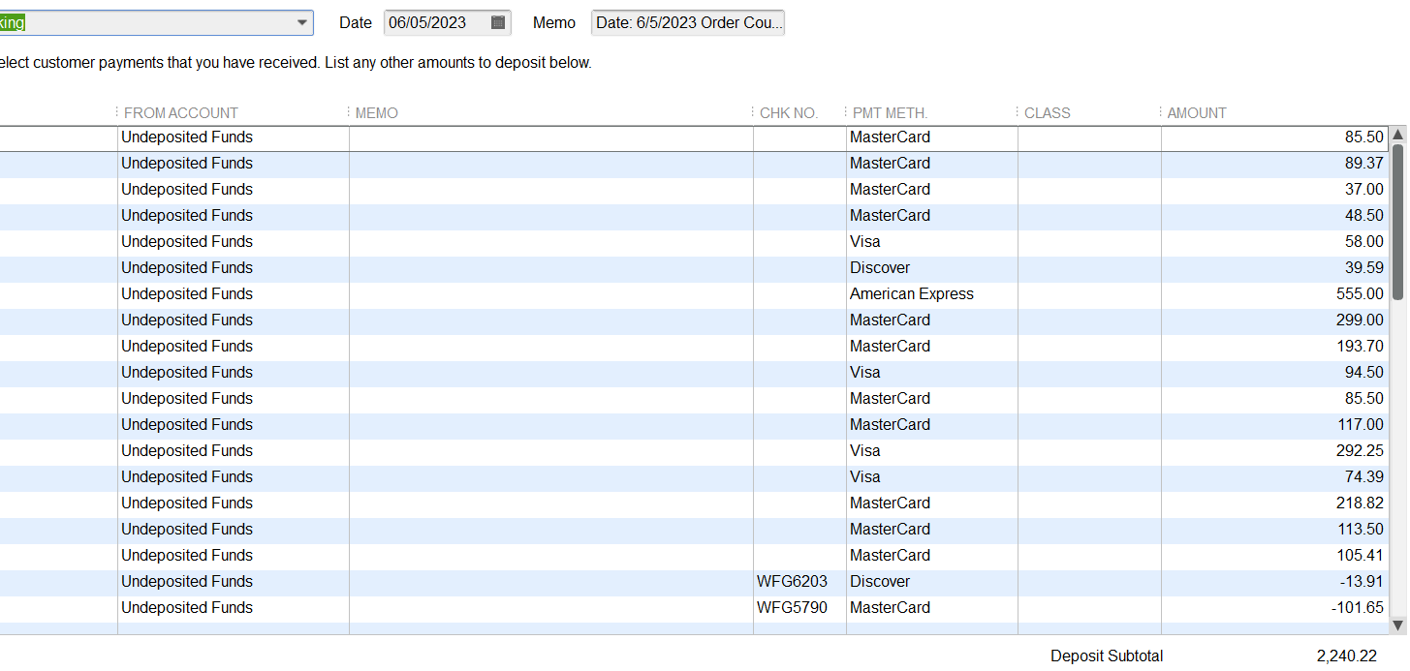Select the 94.50 amount cell
Screen dimensions: 1410x671
click(x=1274, y=373)
